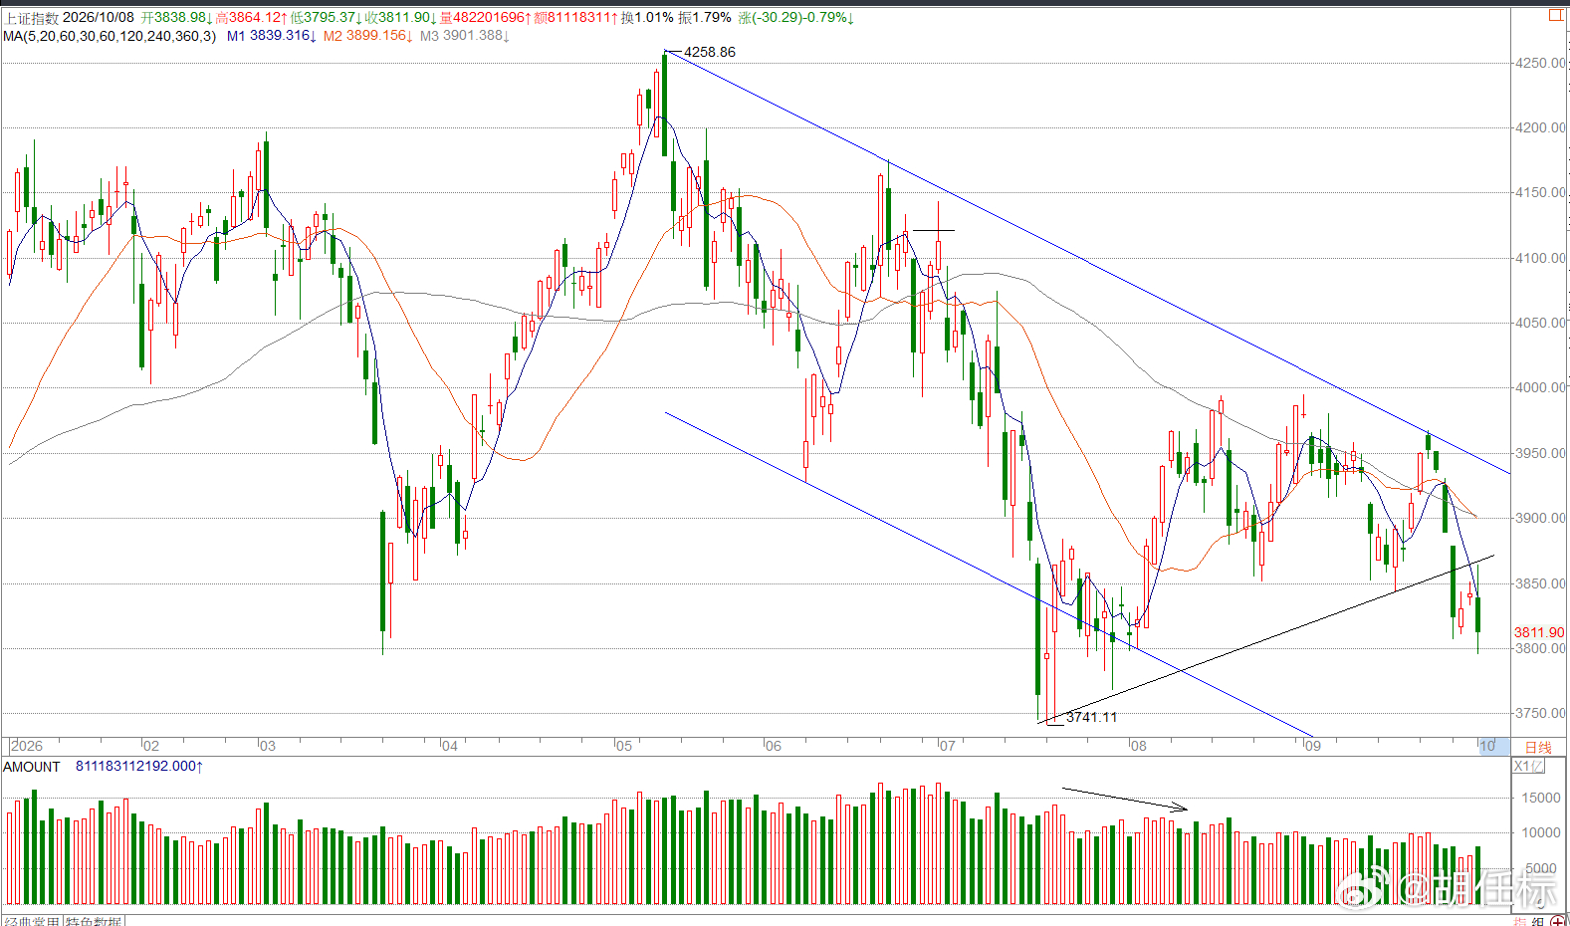This screenshot has width=1570, height=926.
Task: Select the 09 month marker
Action: [x=1312, y=746]
